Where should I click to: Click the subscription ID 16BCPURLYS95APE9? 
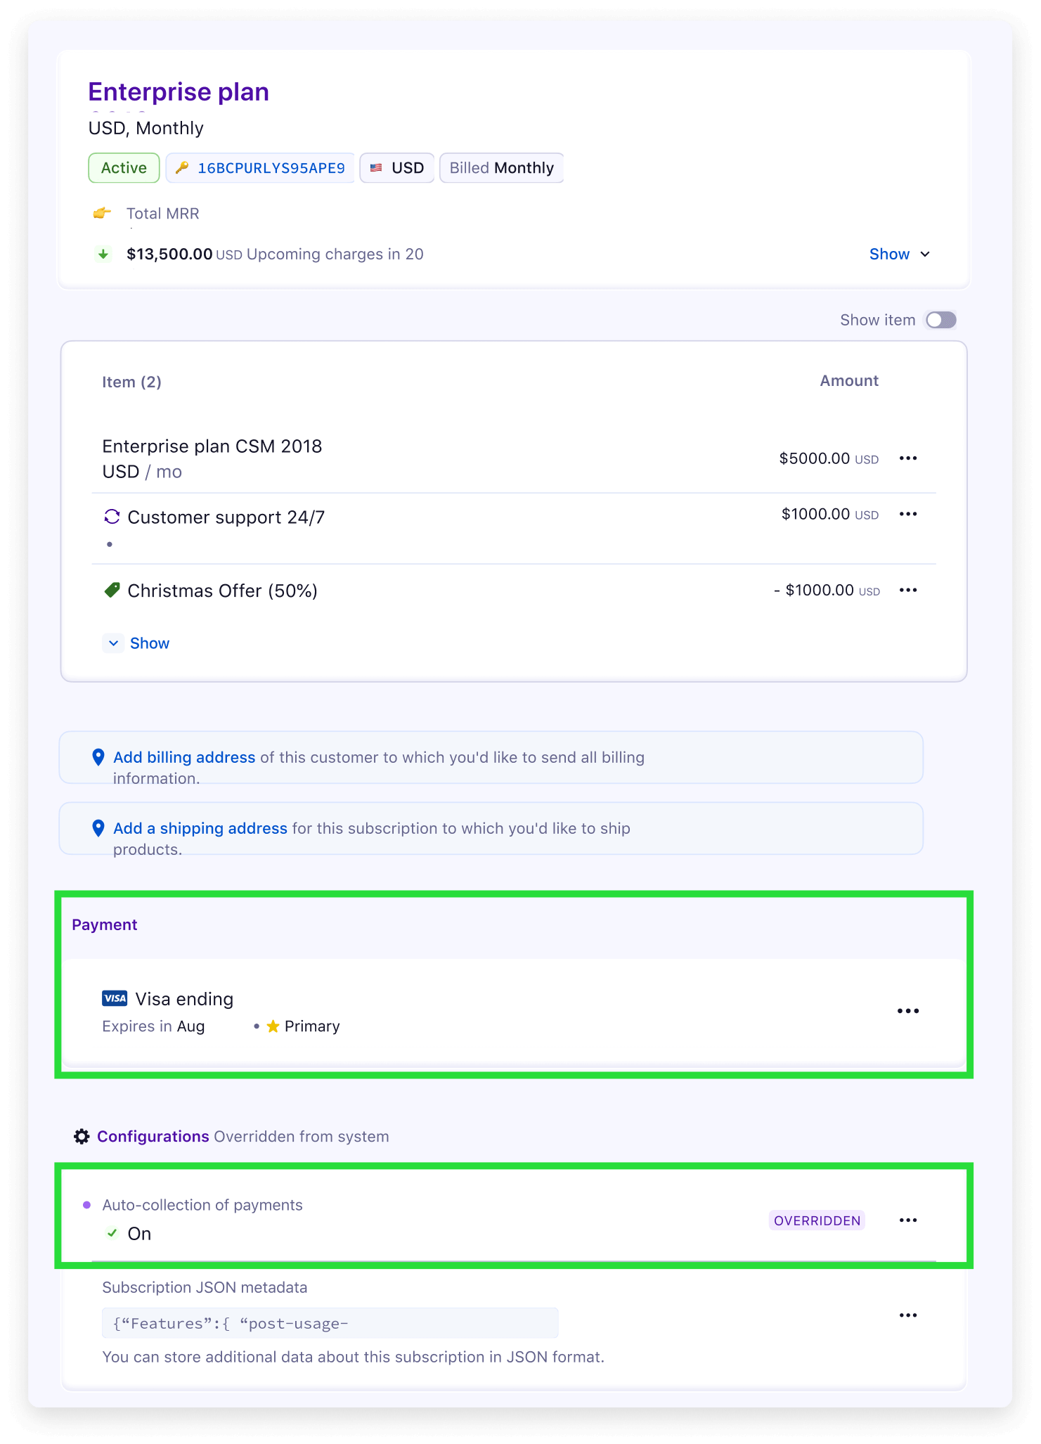click(271, 168)
